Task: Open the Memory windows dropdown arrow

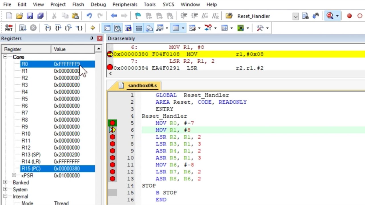Action: 183,28
